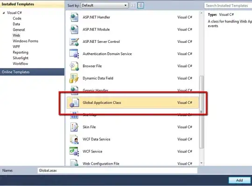Select the Browser File template name
252x186 pixels.
(x=92, y=66)
